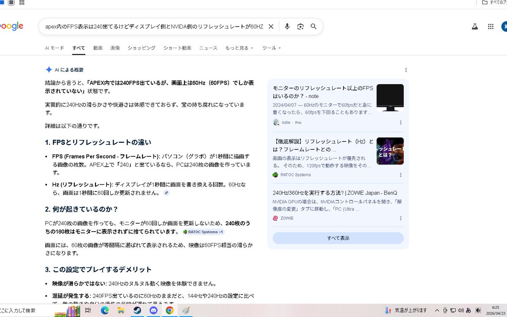This screenshot has height=317, width=507.
Task: Open the Paint app taskbar icon
Action: 185,310
